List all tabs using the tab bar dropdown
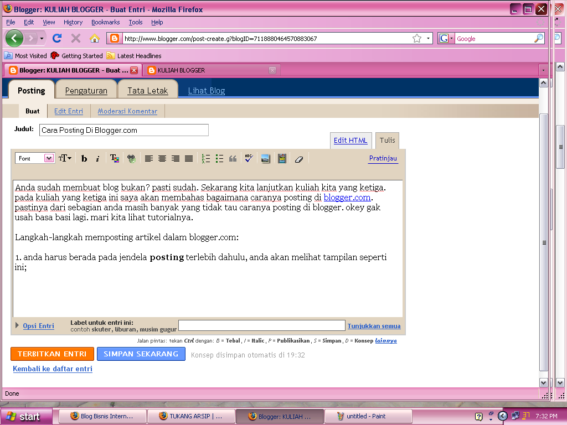Image resolution: width=567 pixels, height=425 pixels. tap(543, 70)
